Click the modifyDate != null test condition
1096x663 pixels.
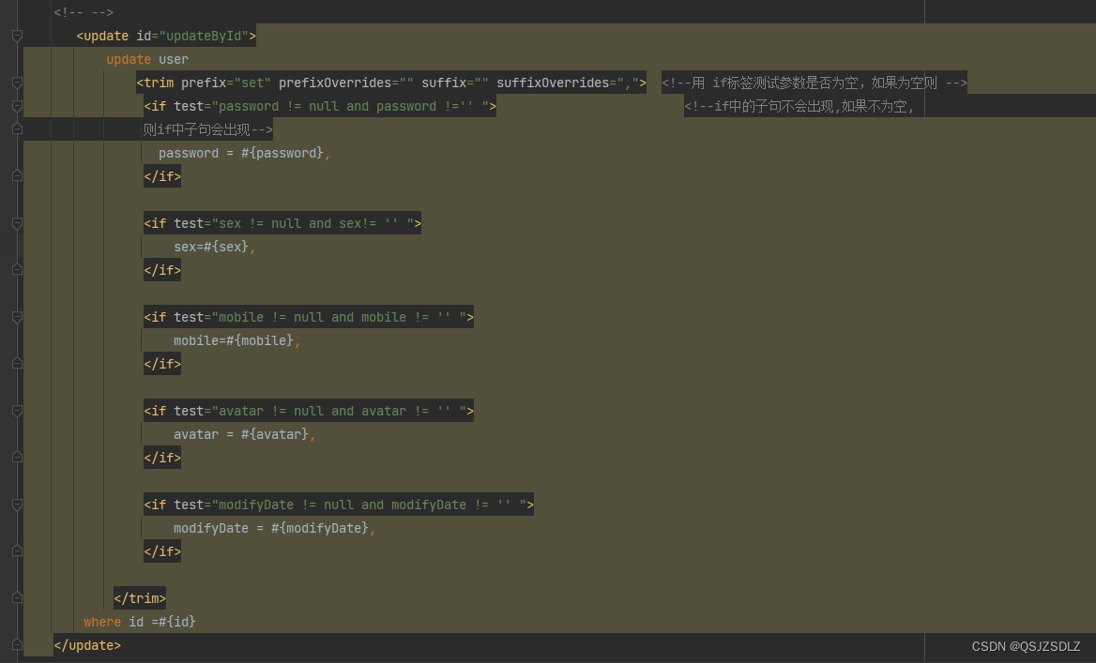pyautogui.click(x=369, y=505)
